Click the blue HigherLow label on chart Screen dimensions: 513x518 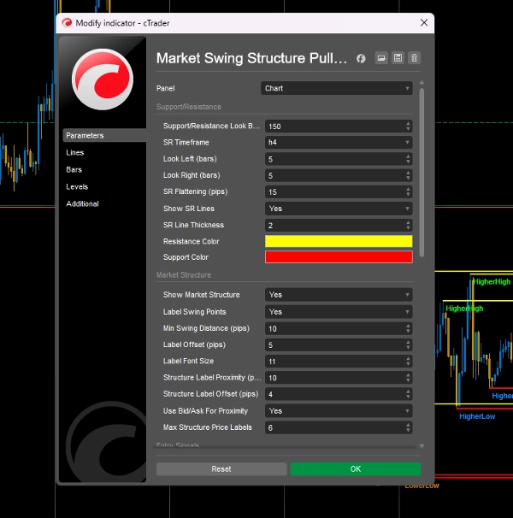tap(477, 416)
